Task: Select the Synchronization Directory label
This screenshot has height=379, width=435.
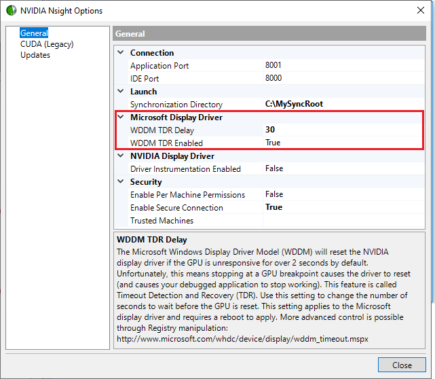Action: pos(176,105)
